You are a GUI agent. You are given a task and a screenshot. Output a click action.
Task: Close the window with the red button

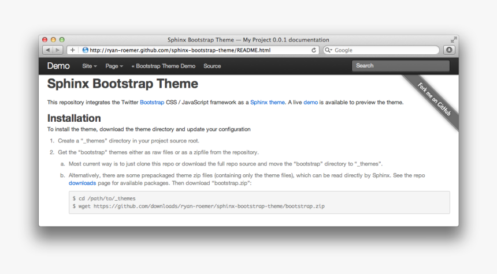point(44,40)
